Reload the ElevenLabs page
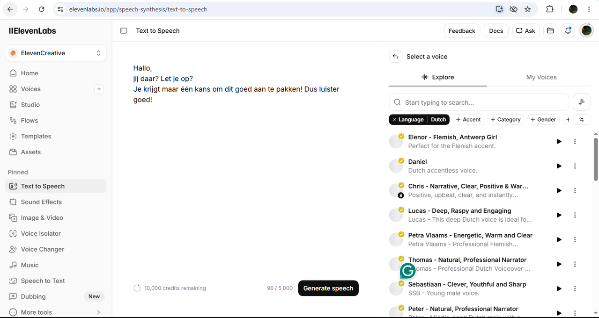The height and width of the screenshot is (318, 599). 42,9
